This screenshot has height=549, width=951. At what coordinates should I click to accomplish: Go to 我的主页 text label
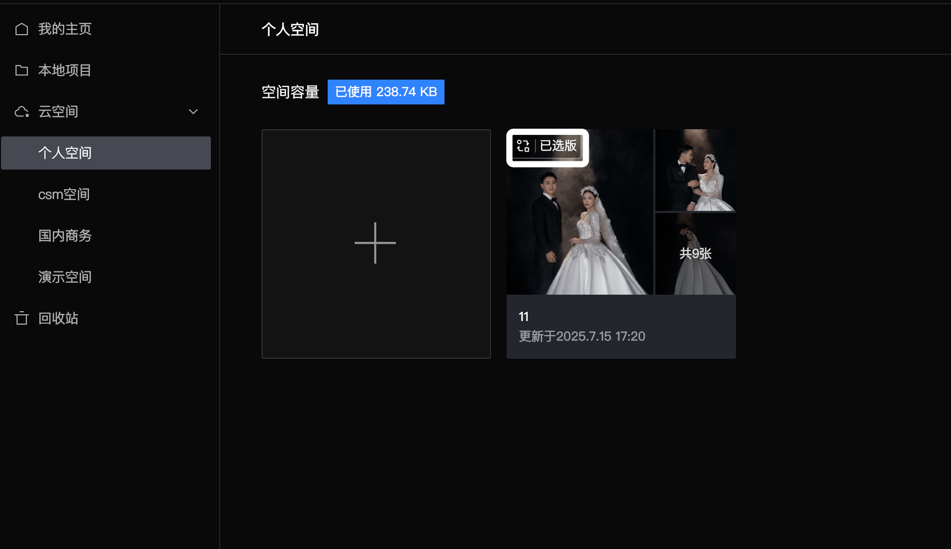(x=65, y=29)
